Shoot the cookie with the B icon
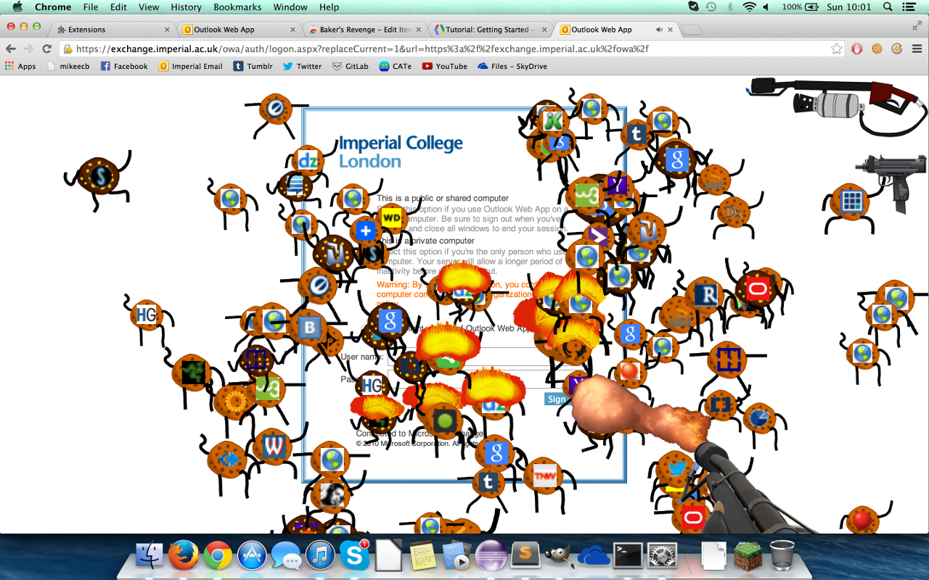This screenshot has height=580, width=929. click(310, 328)
